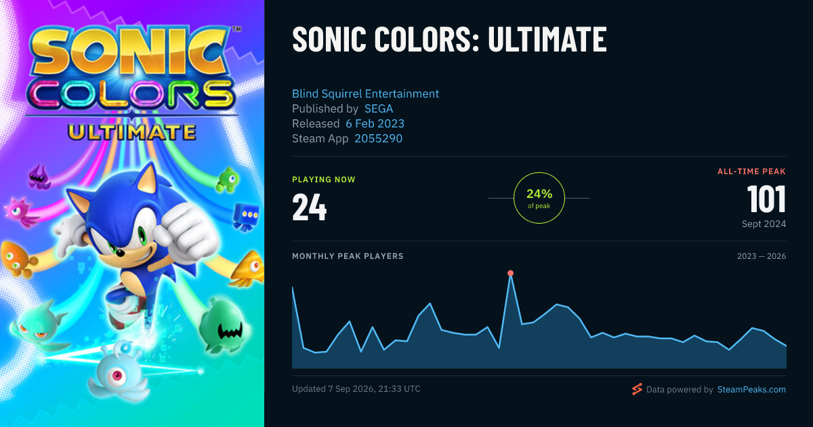Click the all-time peak value 101
The height and width of the screenshot is (427, 813).
pos(766,200)
